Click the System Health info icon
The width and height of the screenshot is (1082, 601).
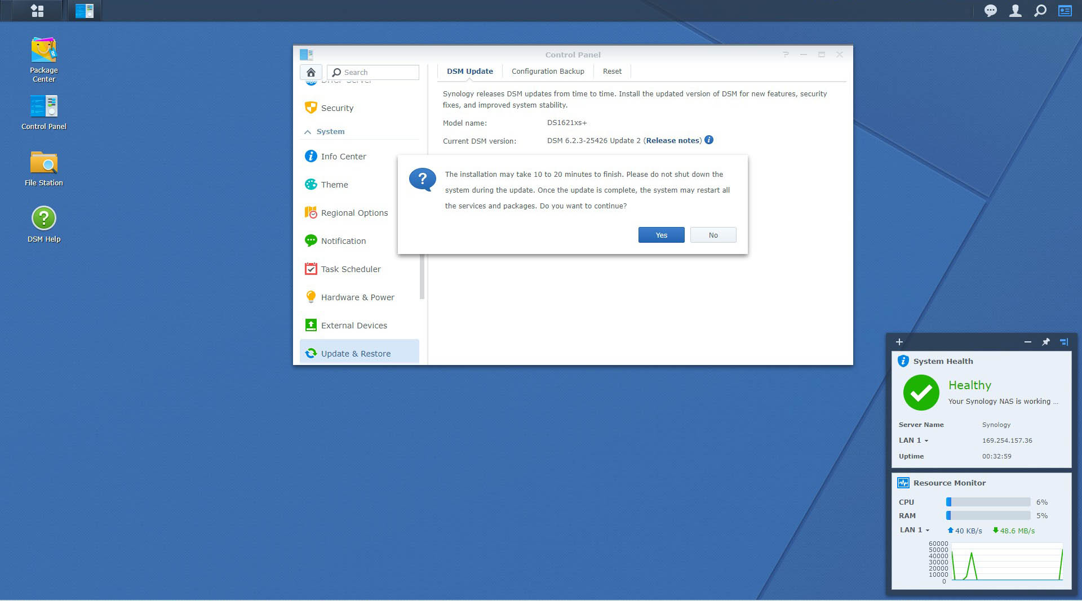[x=903, y=361]
